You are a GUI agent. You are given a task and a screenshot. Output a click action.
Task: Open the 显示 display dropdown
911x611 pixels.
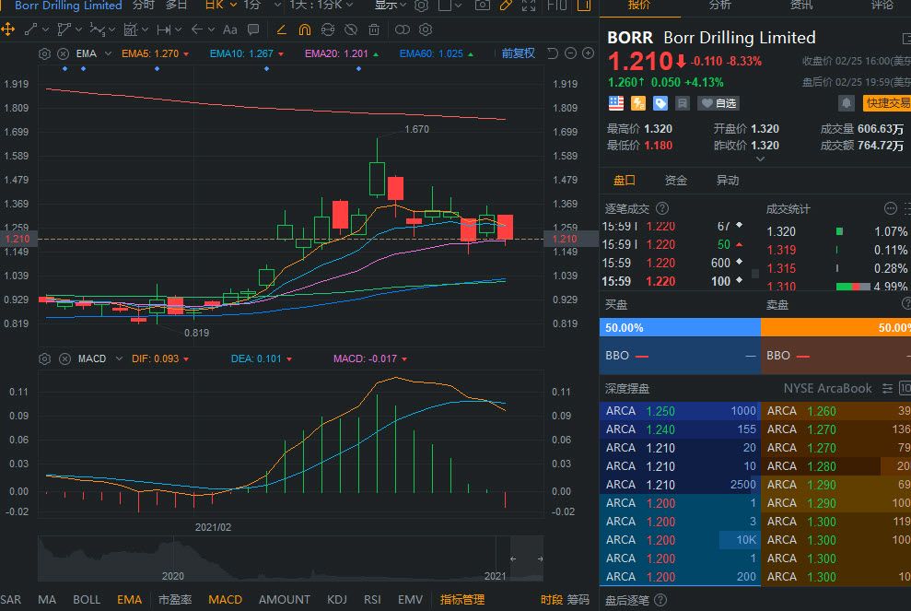[390, 6]
